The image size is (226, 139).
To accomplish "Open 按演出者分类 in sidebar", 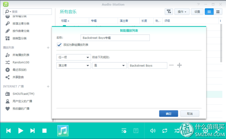I will [21, 23].
